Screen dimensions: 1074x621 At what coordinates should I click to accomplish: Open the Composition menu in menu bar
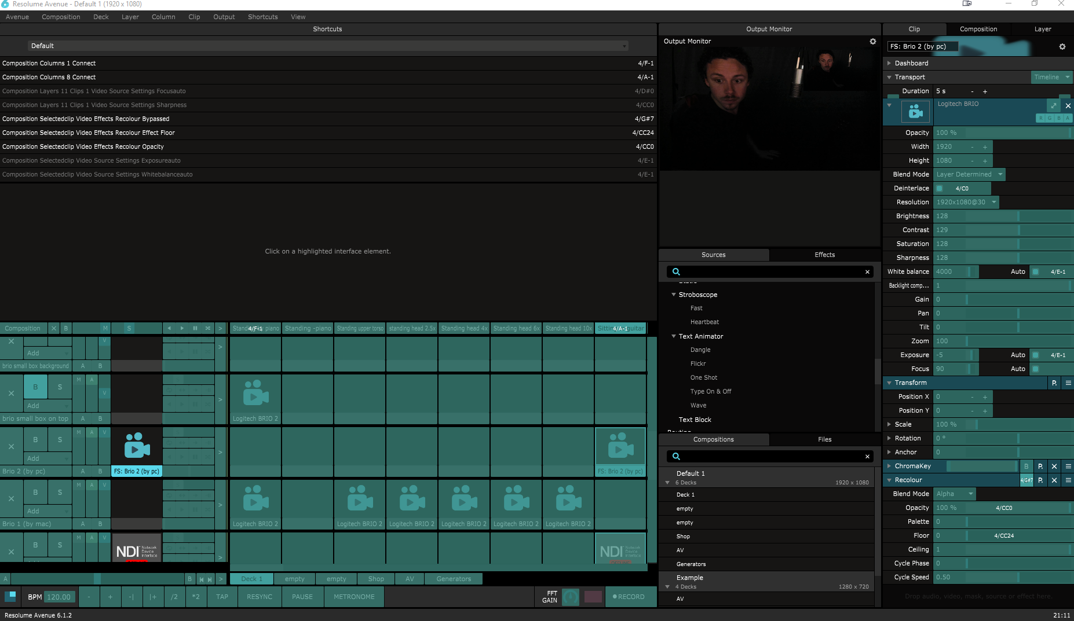coord(61,17)
